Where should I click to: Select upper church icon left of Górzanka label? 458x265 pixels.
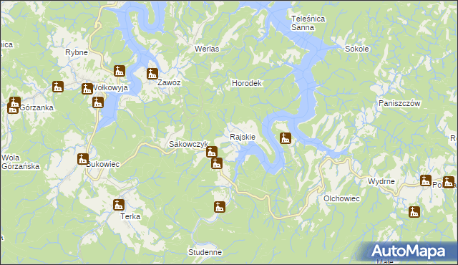14,102
